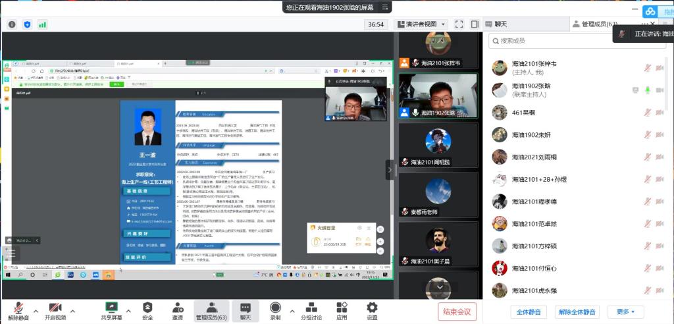Click the red 结束会议 end meeting button
The height and width of the screenshot is (324, 674).
(x=457, y=311)
